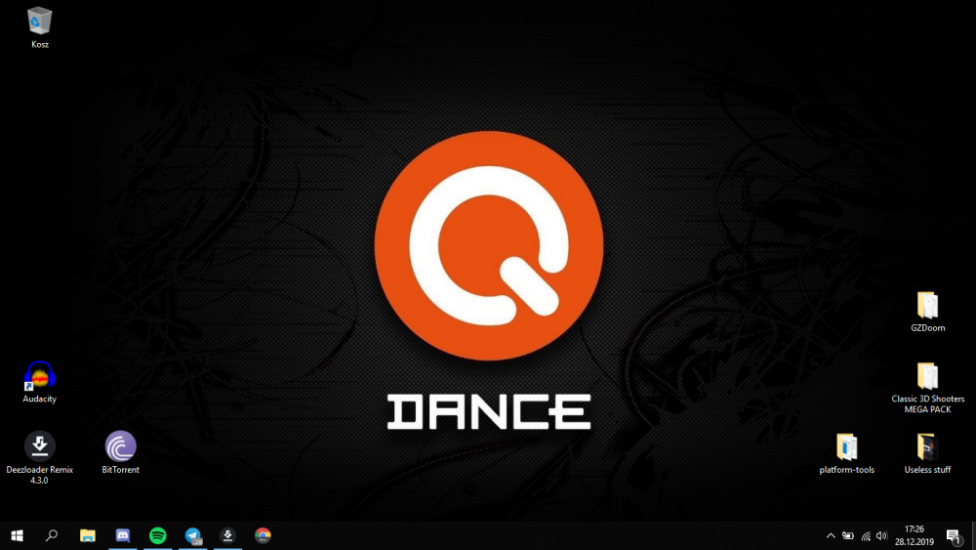Select the Useless stuff folder

(x=927, y=447)
